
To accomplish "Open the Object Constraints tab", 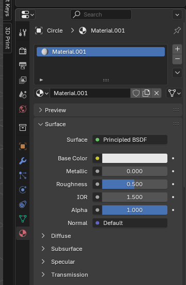I will (x=23, y=204).
